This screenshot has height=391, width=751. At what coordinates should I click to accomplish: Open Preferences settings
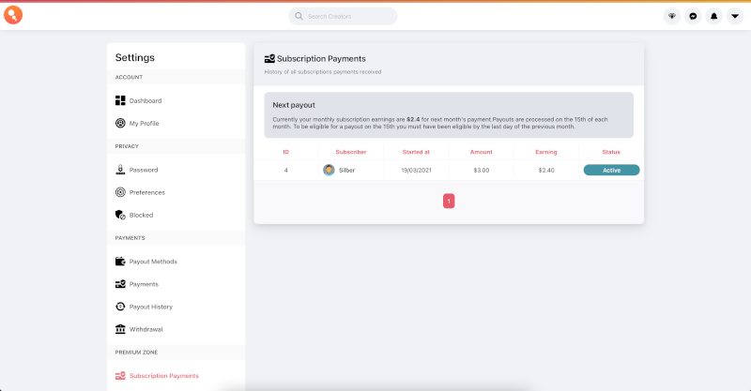(147, 192)
